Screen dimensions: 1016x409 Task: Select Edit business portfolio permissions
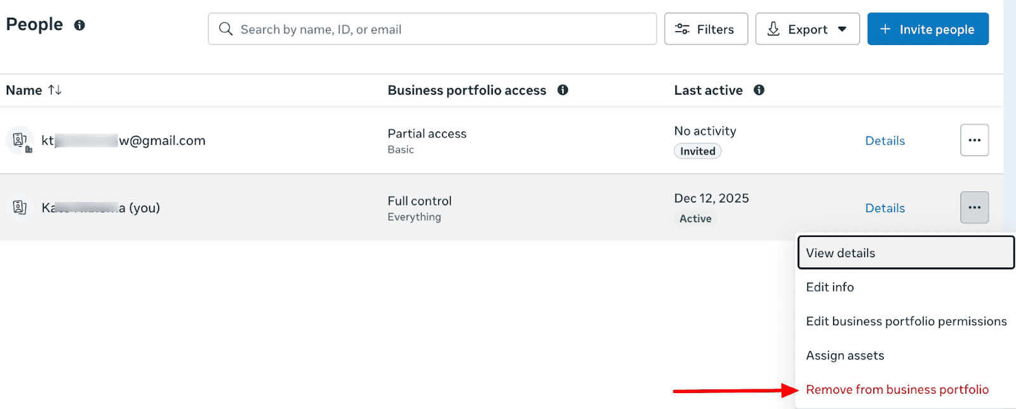coord(906,321)
